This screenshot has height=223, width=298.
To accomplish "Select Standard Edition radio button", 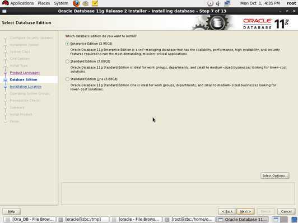I will pos(67,61).
